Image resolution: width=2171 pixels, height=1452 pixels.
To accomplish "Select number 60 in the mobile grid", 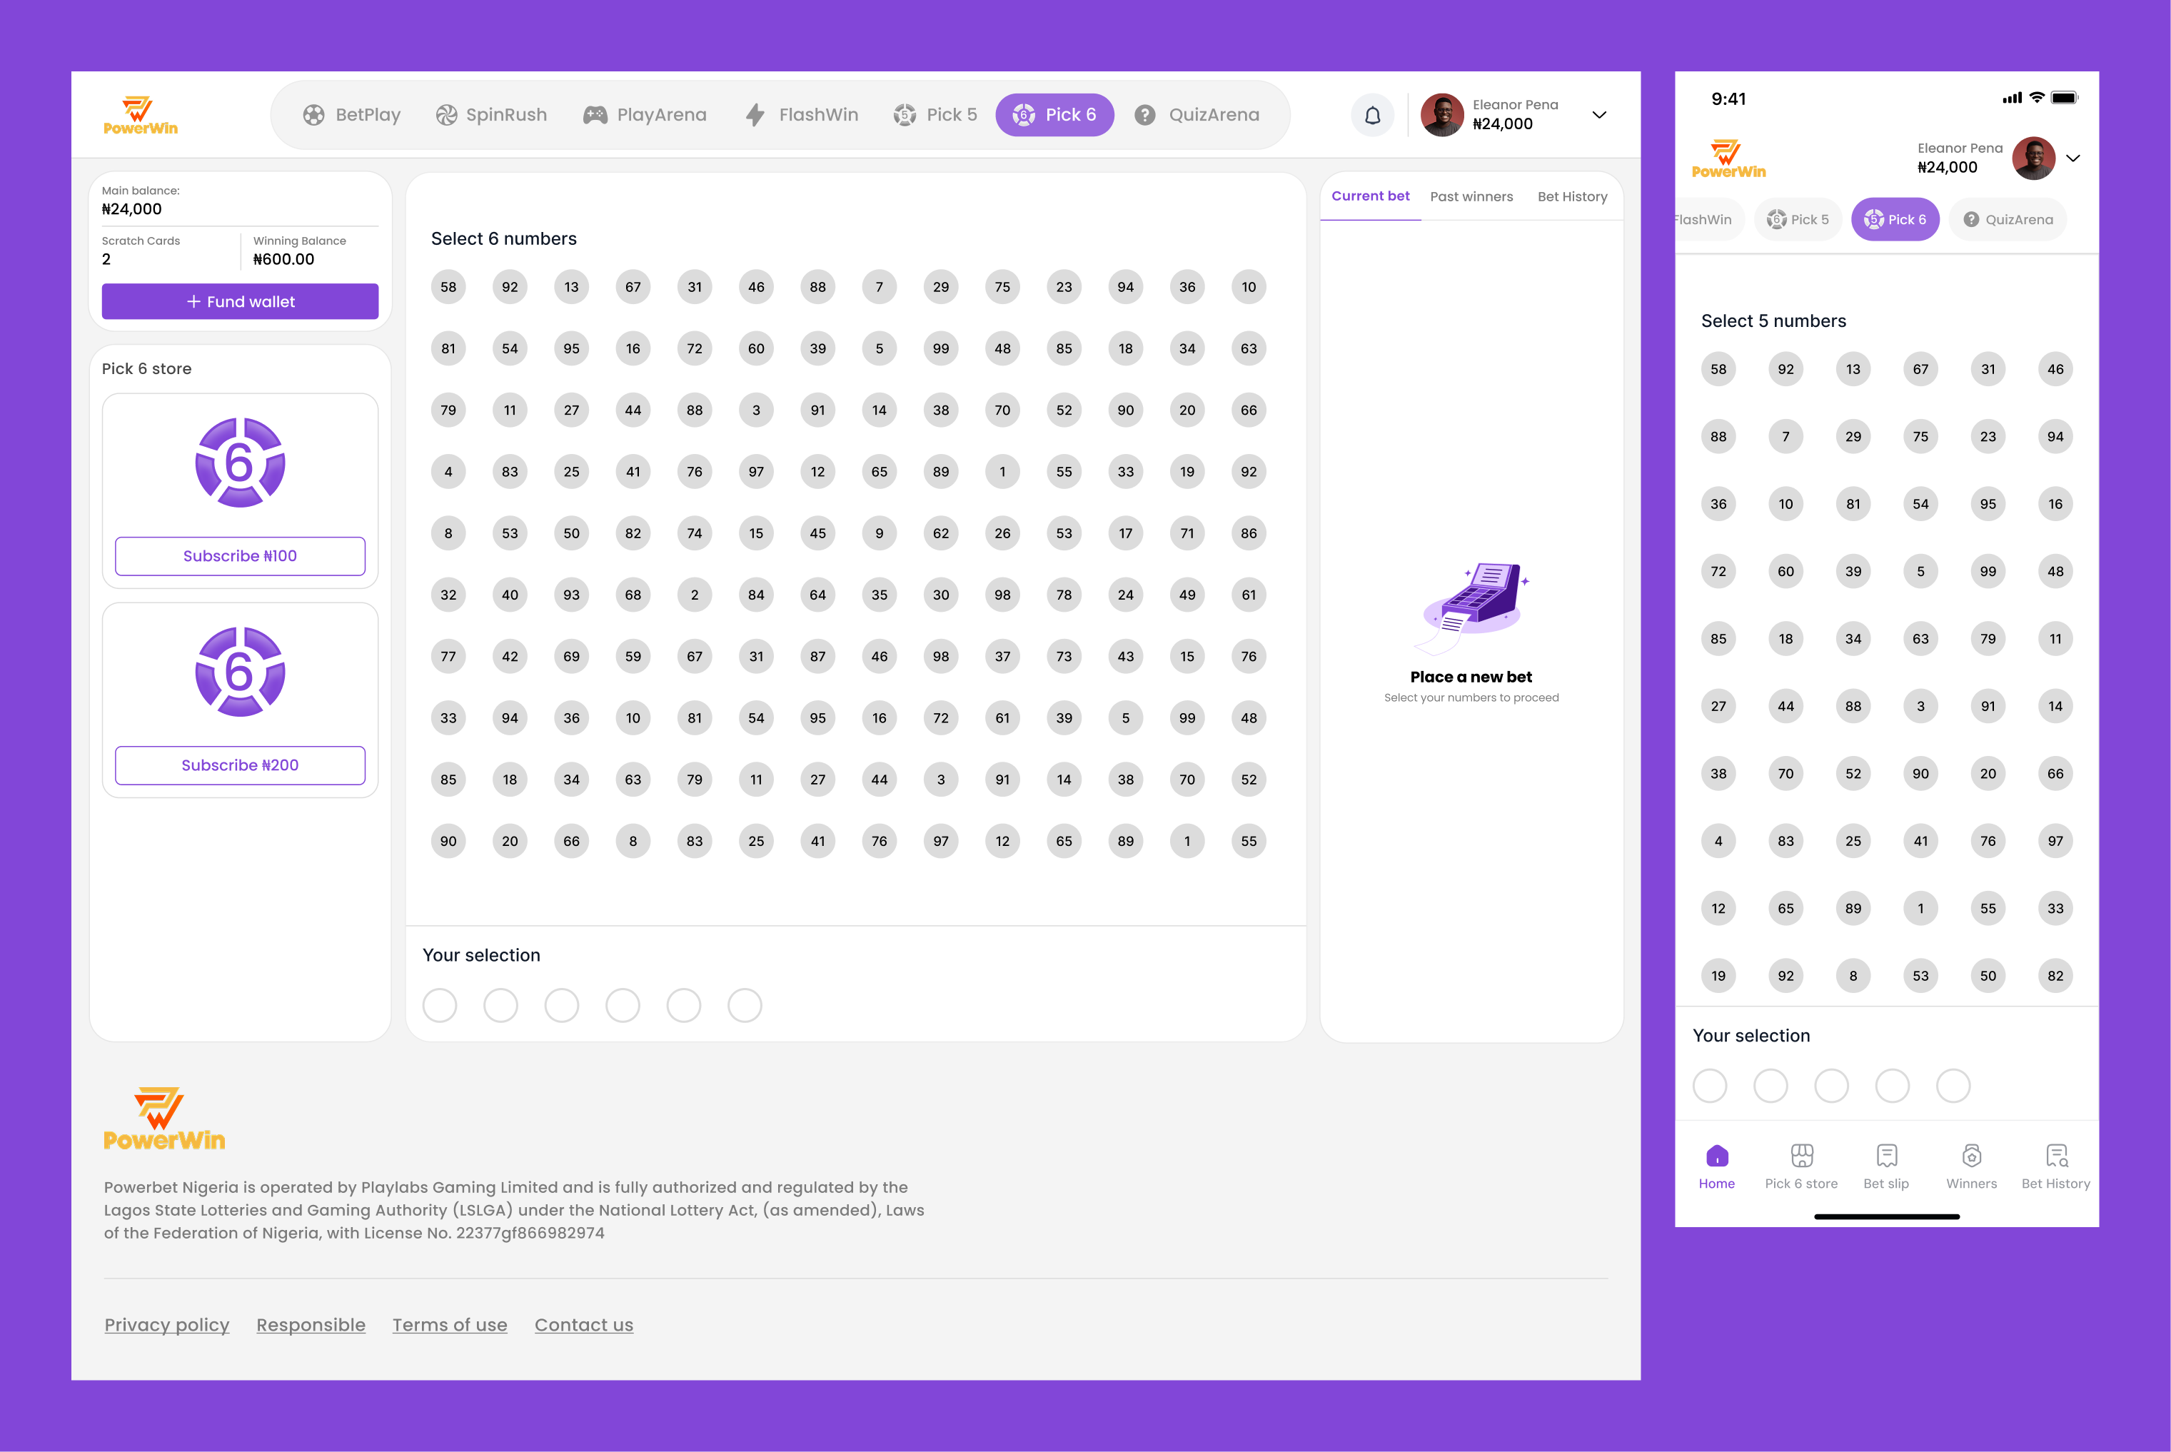I will coord(1786,571).
